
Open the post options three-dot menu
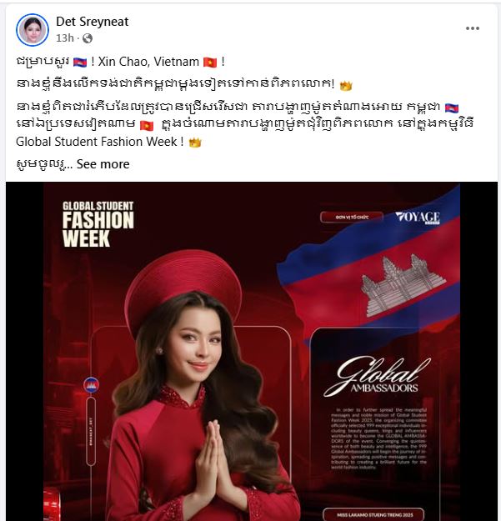tap(472, 28)
